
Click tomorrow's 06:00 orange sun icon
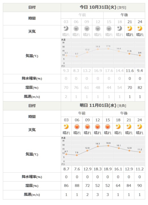(77, 127)
